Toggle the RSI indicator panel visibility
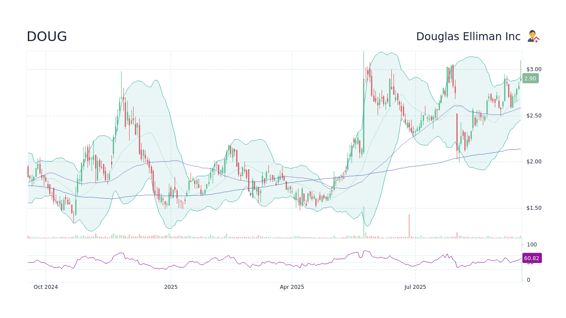This screenshot has height=318, width=566. (274, 261)
